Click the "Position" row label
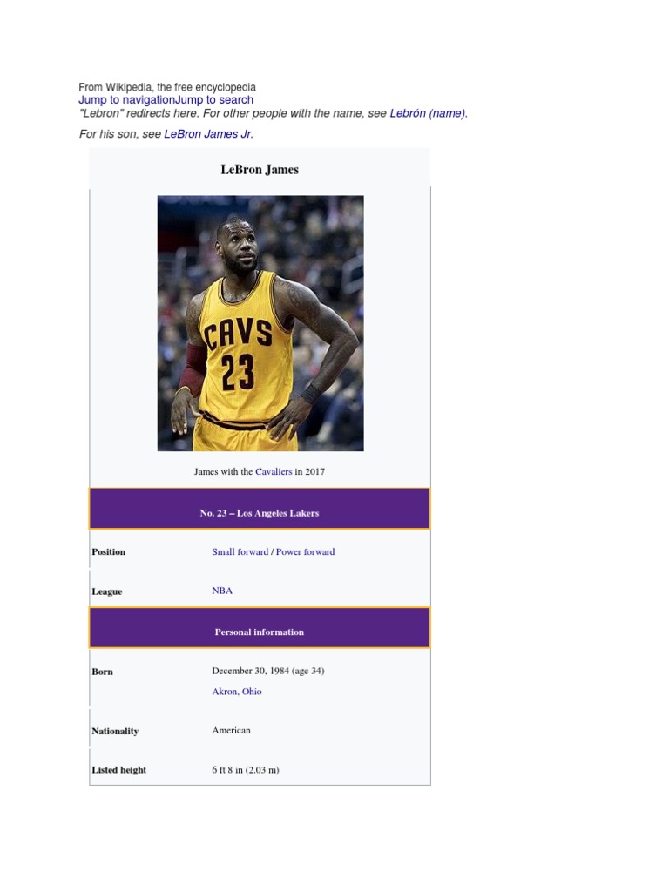 click(109, 551)
